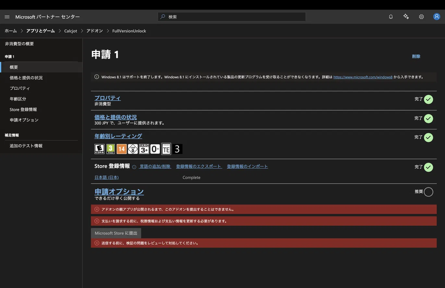445x288 pixels.
Task: Open settings gear in header
Action: pos(421,17)
